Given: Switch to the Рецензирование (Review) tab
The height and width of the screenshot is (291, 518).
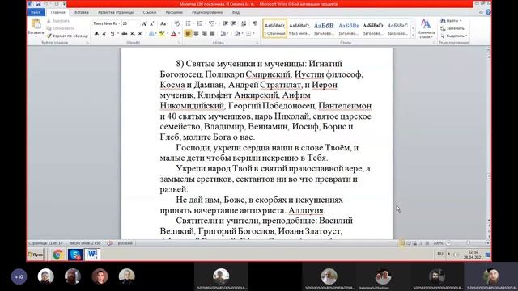Looking at the screenshot, I should pyautogui.click(x=207, y=12).
